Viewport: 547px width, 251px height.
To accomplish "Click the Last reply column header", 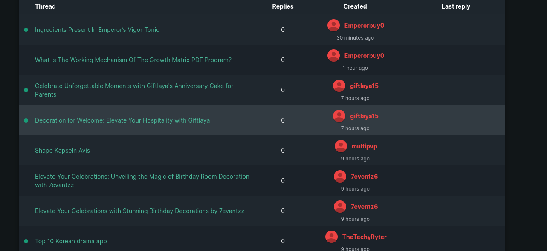I will tap(456, 6).
